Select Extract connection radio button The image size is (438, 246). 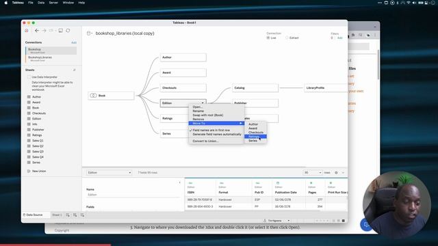click(x=287, y=38)
